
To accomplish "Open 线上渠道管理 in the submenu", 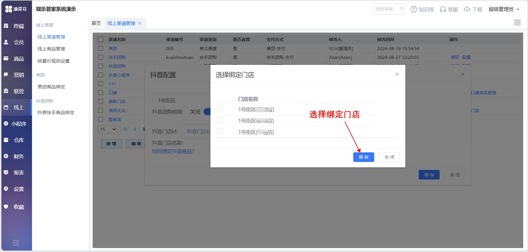I will (x=51, y=37).
